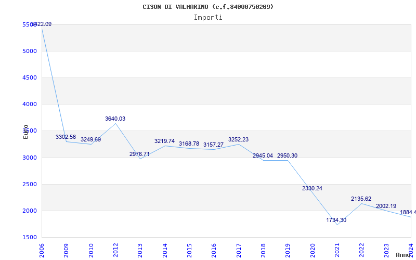Viewport: 416px width, 260px height.
Task: Click y-axis value 5000
Action: pyautogui.click(x=30, y=51)
